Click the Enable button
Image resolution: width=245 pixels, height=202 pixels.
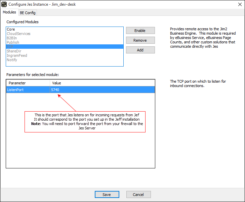click(140, 31)
